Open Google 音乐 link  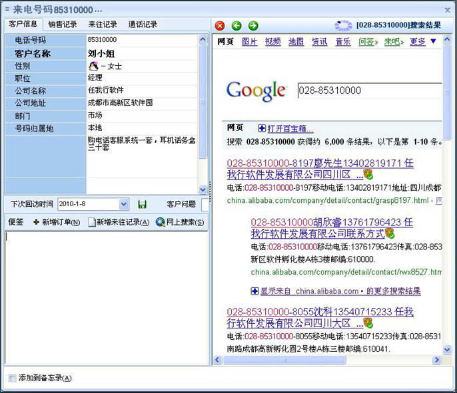coord(342,42)
